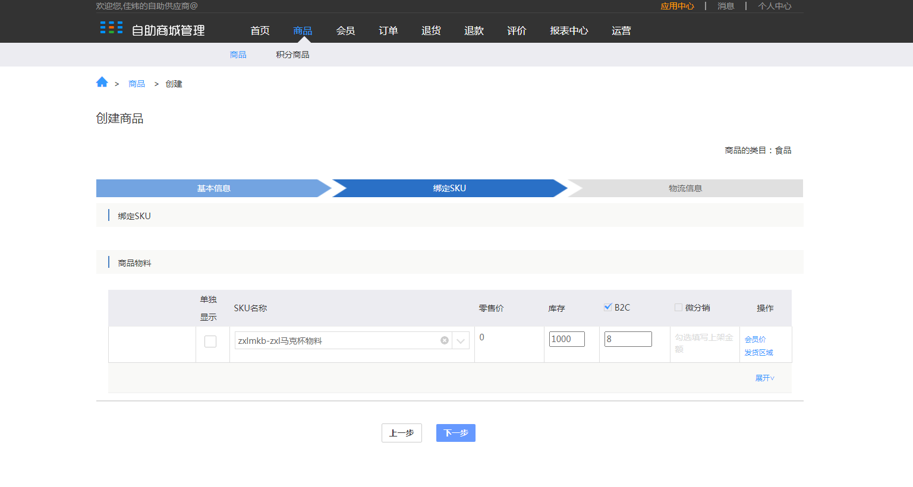Click the B2C price field with 8

pos(628,339)
